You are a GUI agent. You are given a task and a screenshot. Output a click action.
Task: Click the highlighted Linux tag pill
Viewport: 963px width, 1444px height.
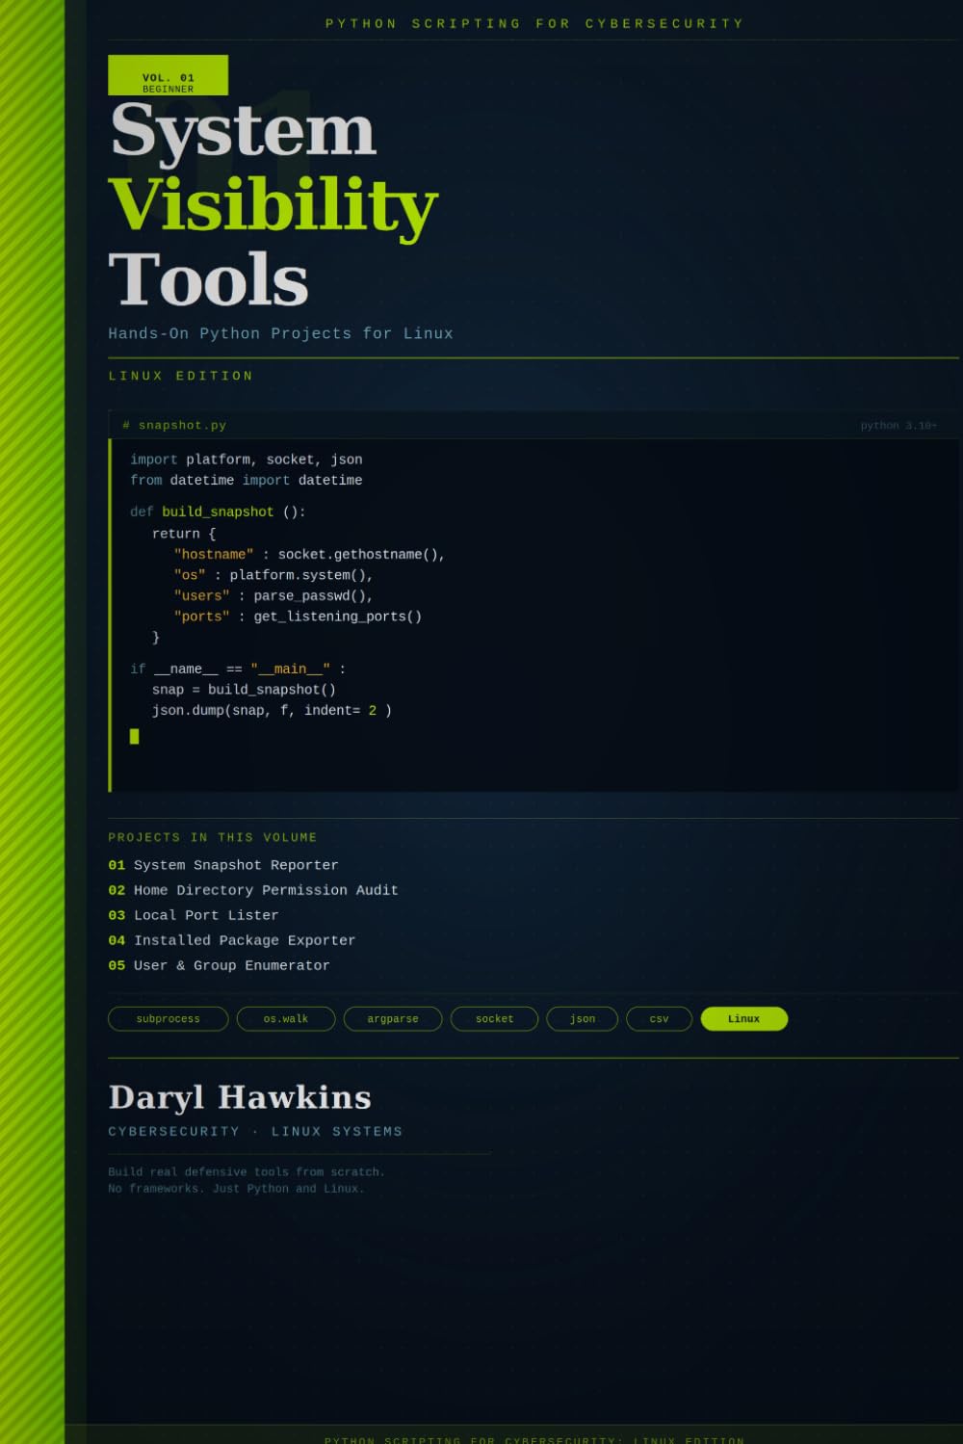743,1018
